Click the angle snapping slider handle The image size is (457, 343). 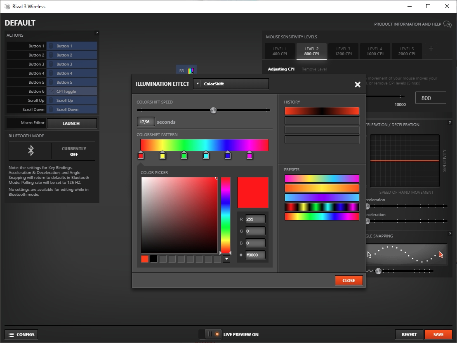click(378, 271)
